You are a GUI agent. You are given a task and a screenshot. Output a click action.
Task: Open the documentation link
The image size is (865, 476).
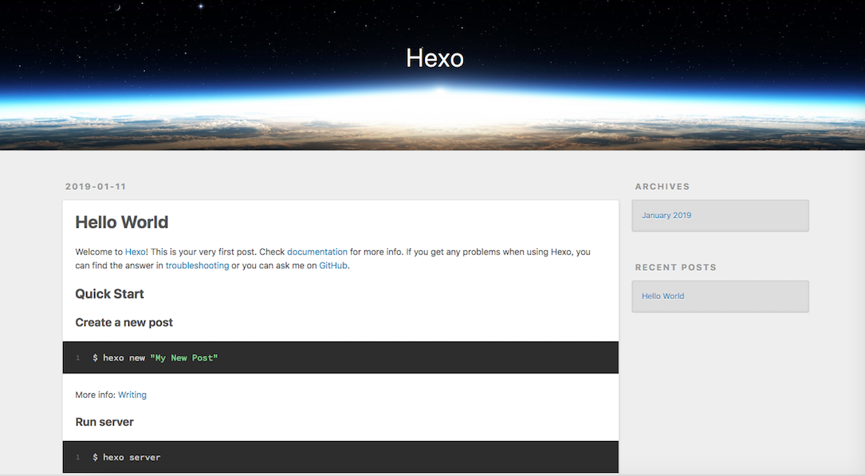pyautogui.click(x=317, y=252)
